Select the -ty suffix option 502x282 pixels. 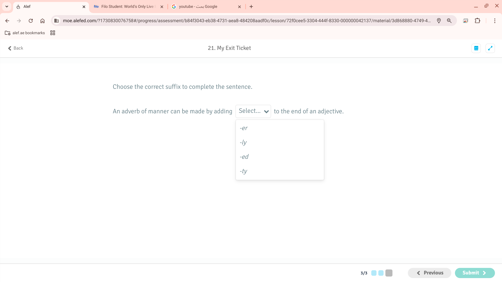(x=243, y=171)
